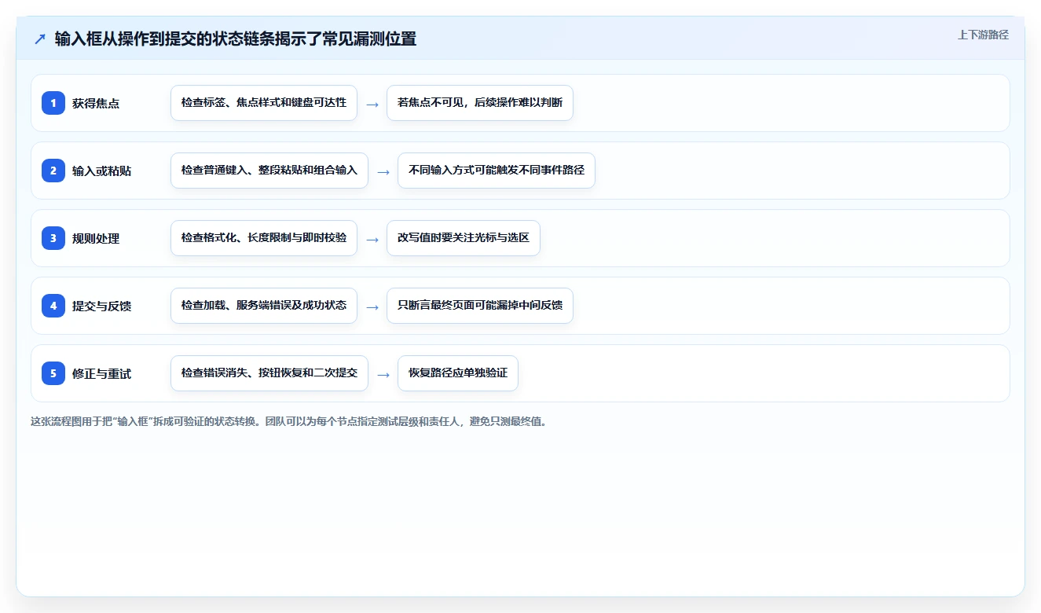This screenshot has width=1041, height=613.
Task: Open the '改写值时要关注光标与选区' box
Action: click(464, 238)
